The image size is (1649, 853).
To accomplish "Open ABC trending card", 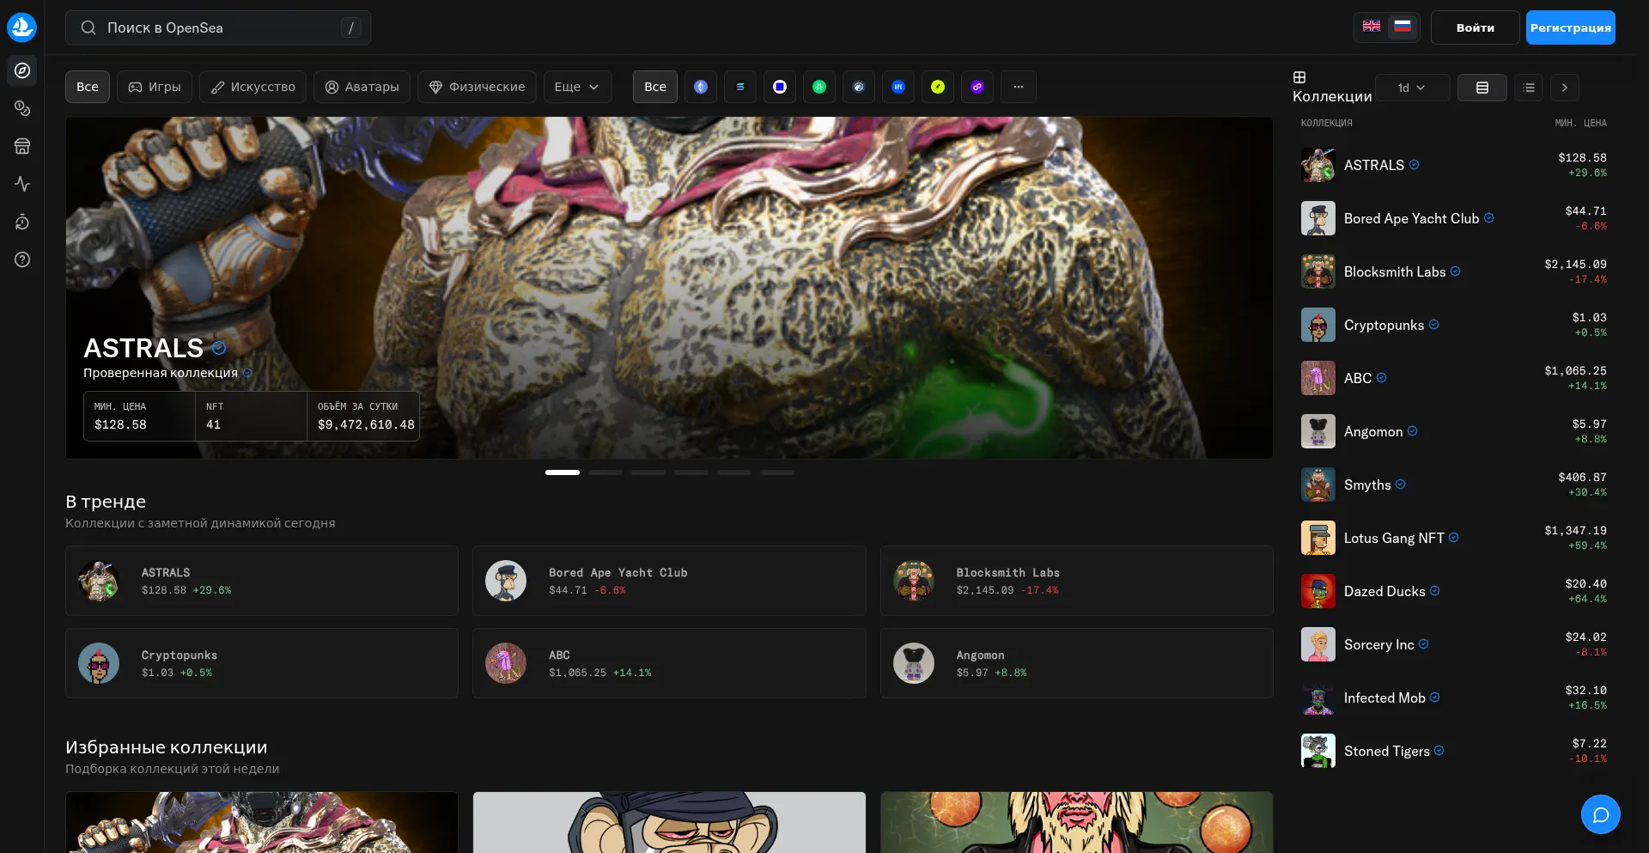I will point(669,663).
